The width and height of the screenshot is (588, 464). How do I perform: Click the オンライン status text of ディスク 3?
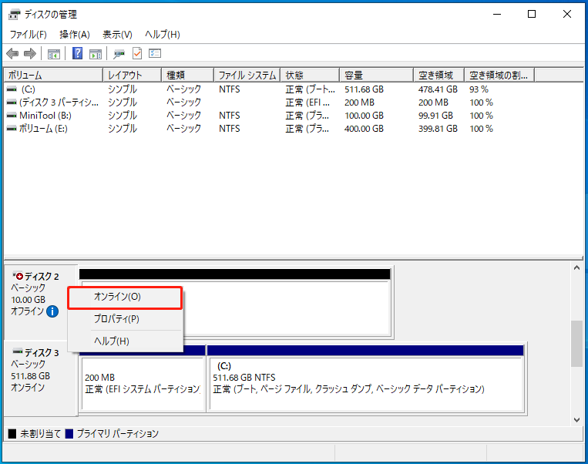pos(28,387)
